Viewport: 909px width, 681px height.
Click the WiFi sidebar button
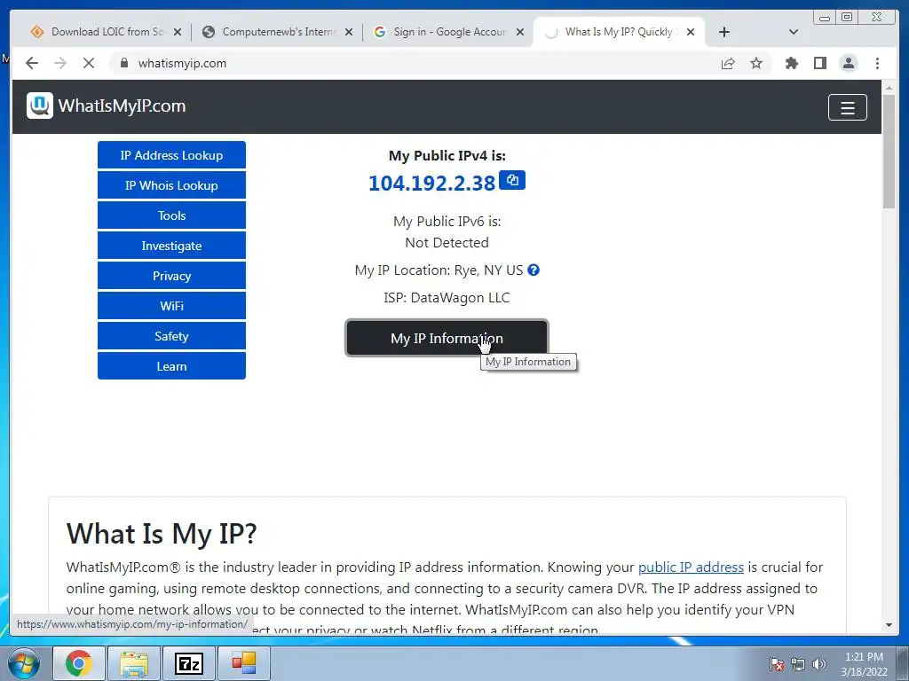[171, 306]
